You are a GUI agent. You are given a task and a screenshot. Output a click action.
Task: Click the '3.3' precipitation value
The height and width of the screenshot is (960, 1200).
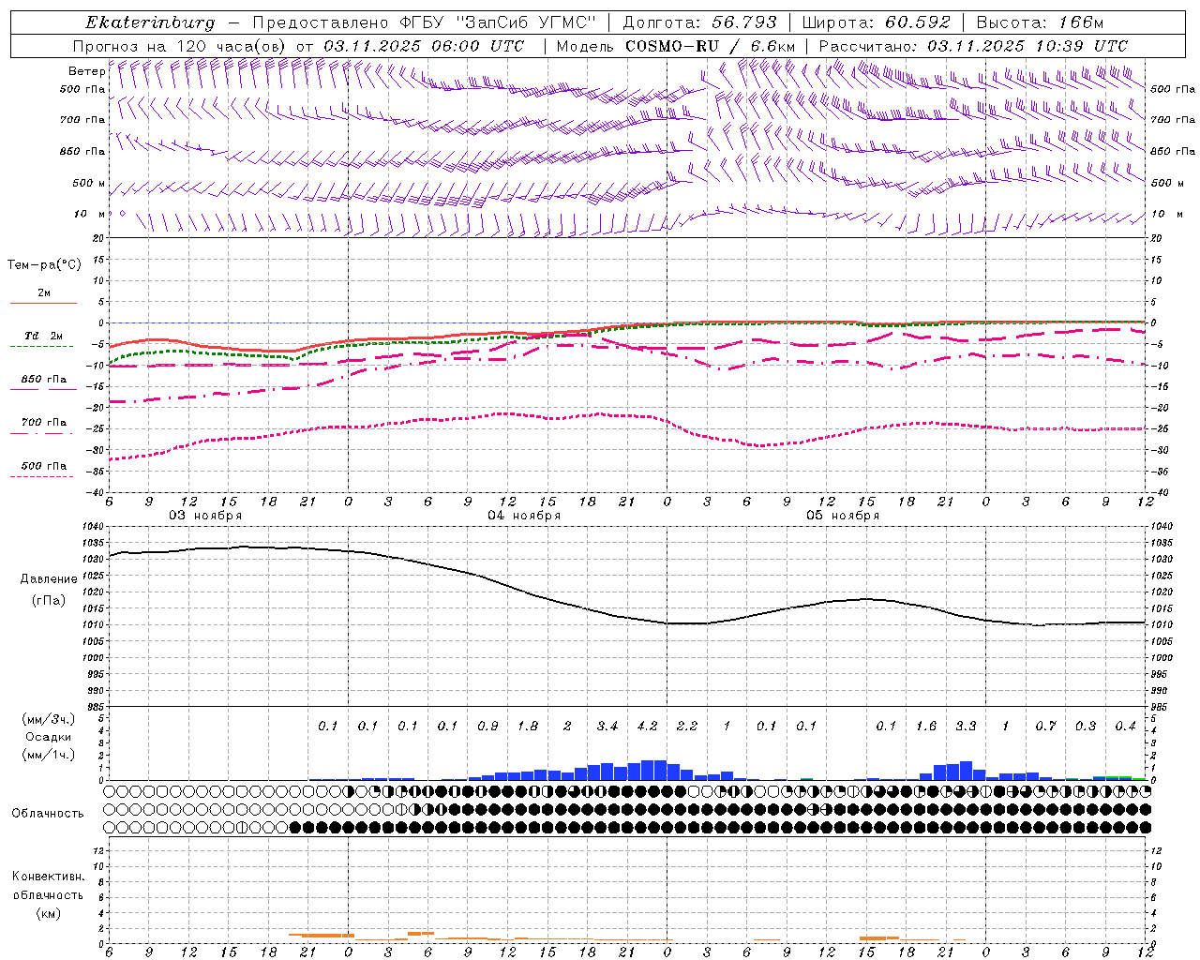point(966,726)
